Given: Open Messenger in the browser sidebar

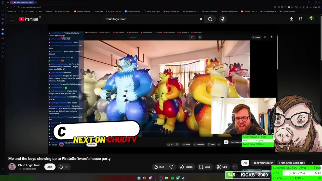Looking at the screenshot, I should pyautogui.click(x=3, y=34).
